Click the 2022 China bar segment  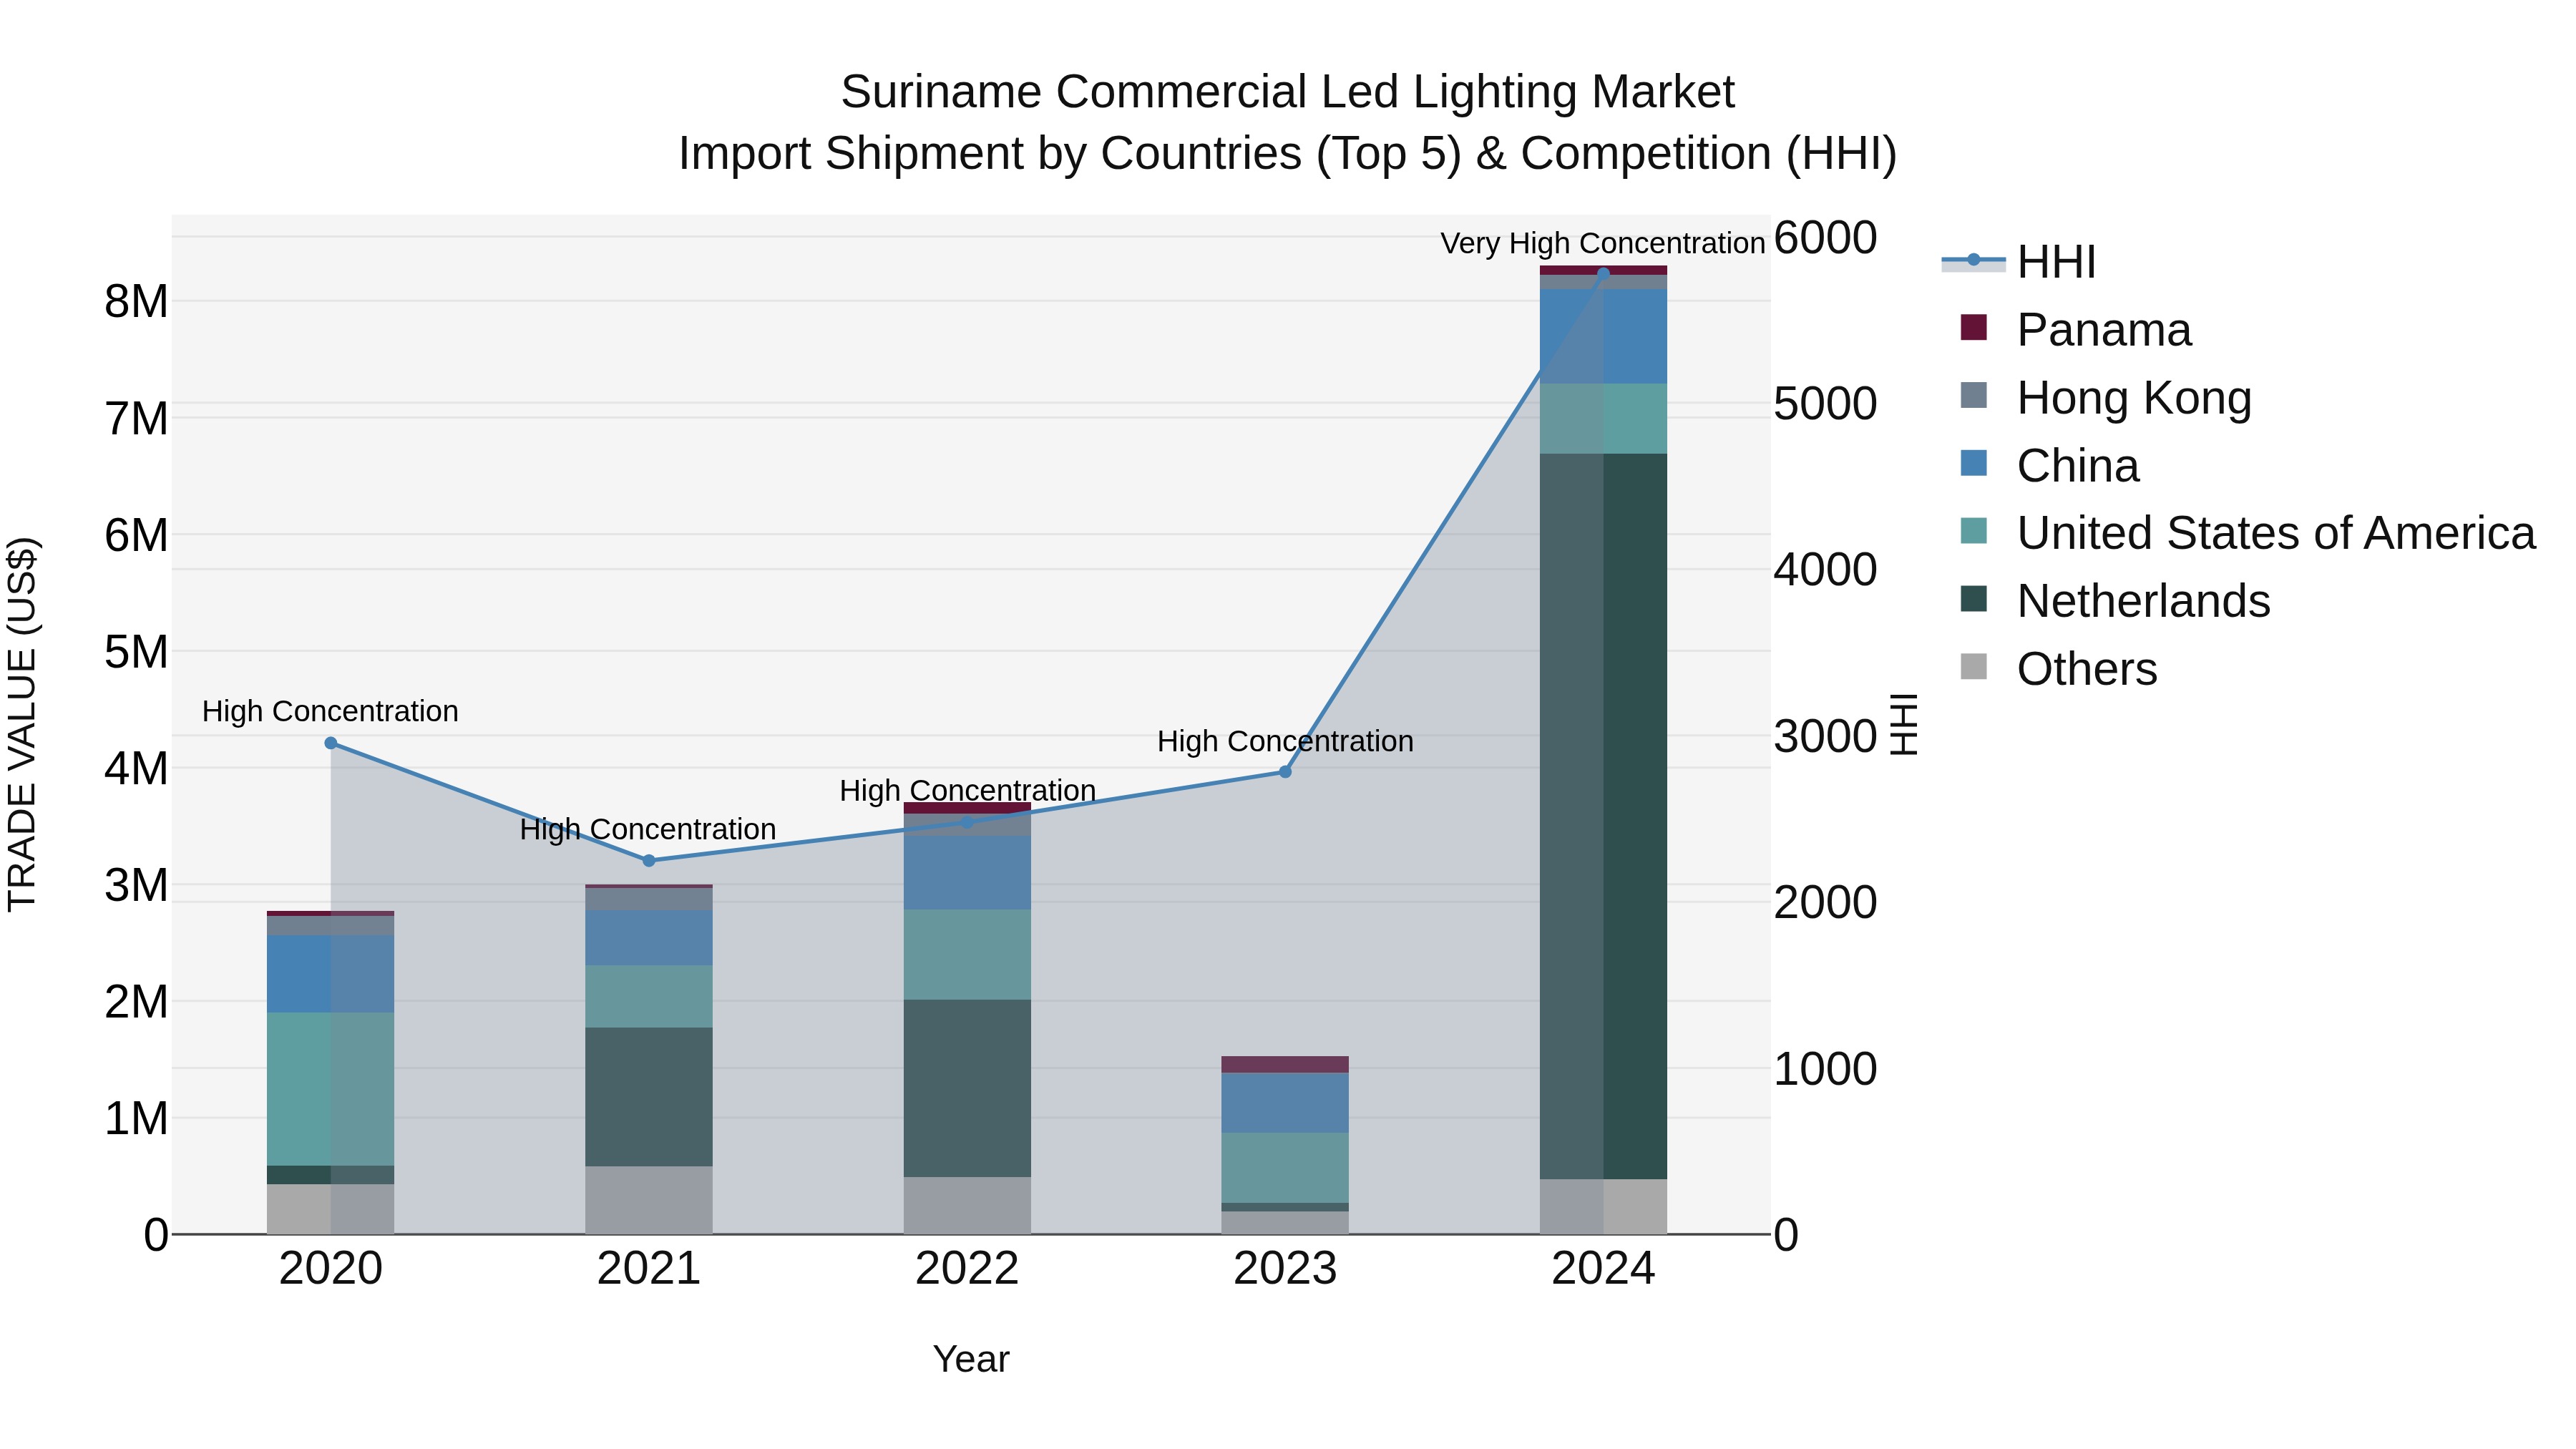click(x=967, y=873)
